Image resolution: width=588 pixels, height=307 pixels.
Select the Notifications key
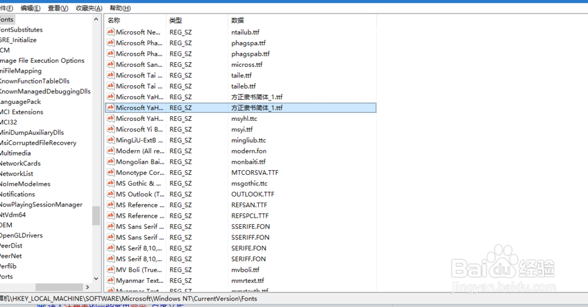point(17,194)
